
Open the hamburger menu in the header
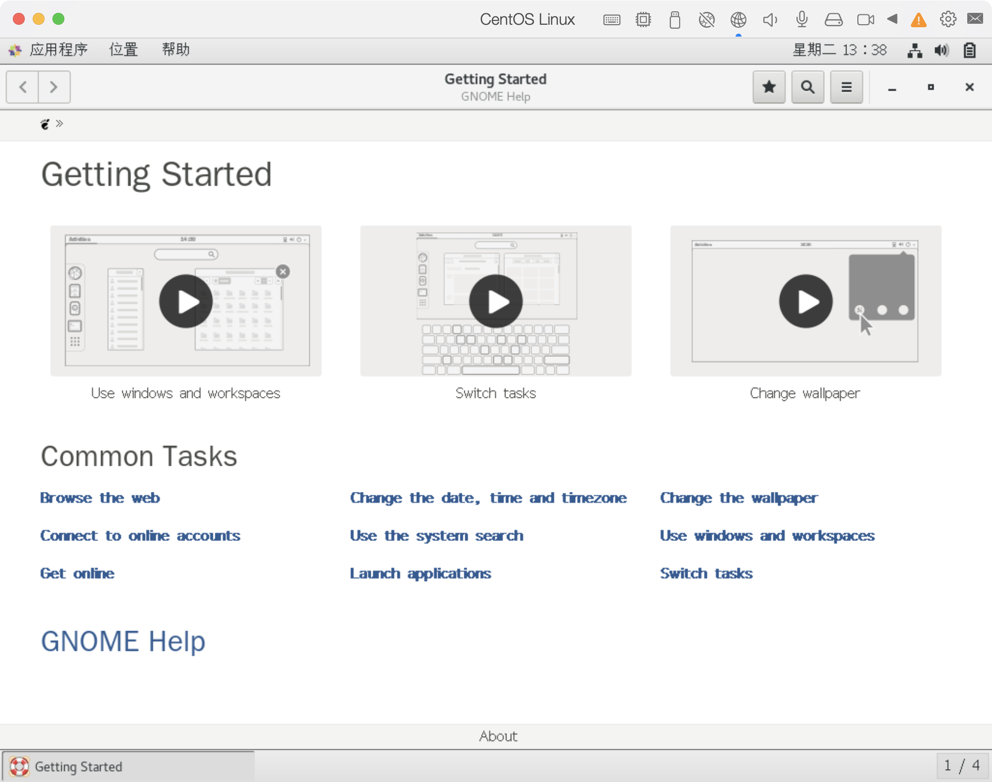click(x=845, y=87)
